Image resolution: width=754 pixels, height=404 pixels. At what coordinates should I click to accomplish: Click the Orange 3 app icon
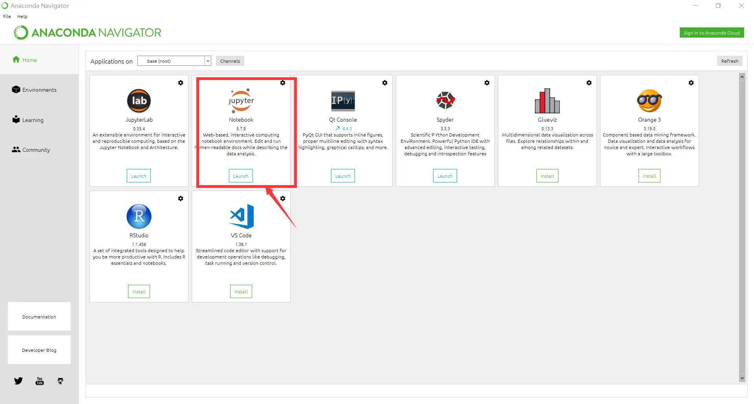pos(650,101)
